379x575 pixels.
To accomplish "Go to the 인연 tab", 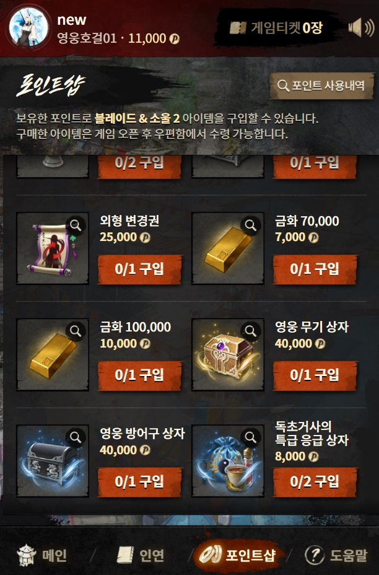I will point(141,555).
